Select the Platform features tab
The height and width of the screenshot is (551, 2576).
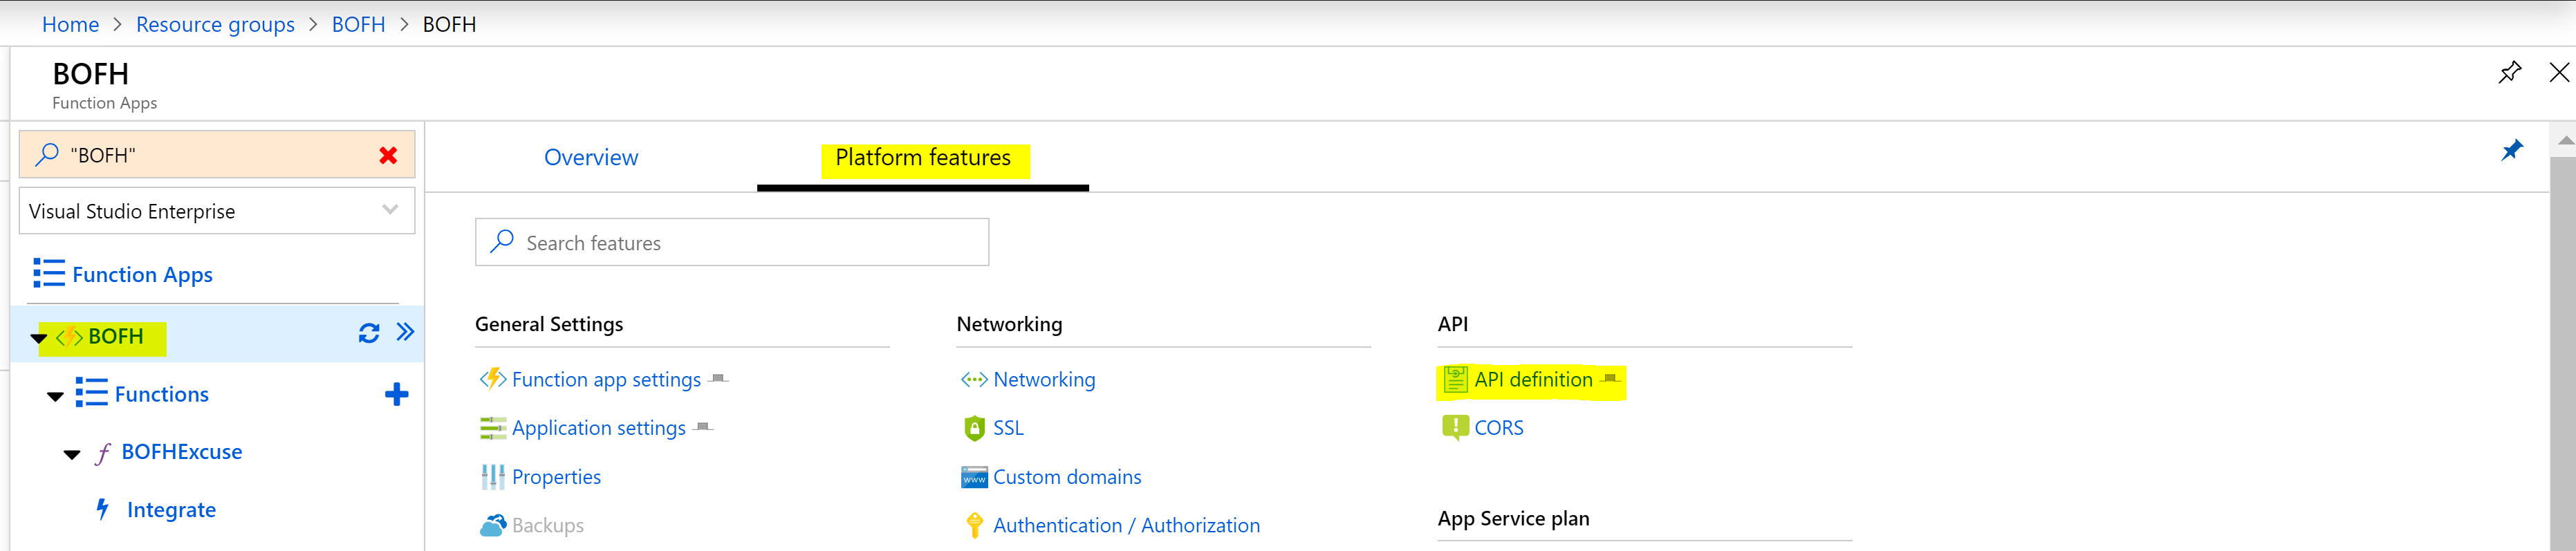pyautogui.click(x=922, y=158)
